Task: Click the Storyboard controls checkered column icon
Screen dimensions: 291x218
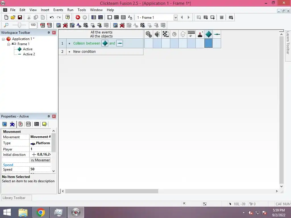Action: coord(166,34)
